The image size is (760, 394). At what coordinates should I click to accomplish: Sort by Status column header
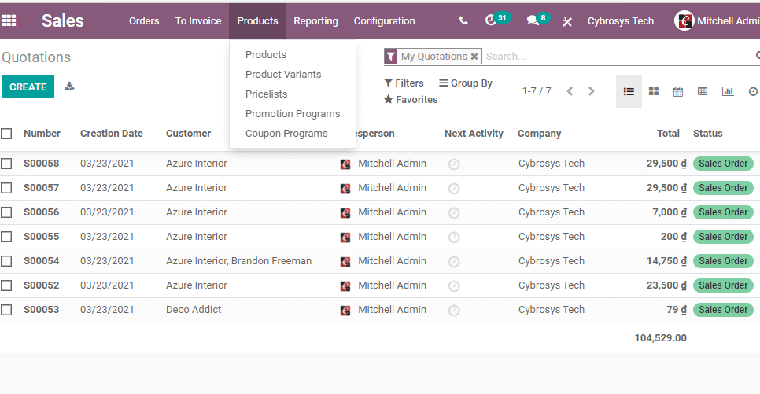707,133
